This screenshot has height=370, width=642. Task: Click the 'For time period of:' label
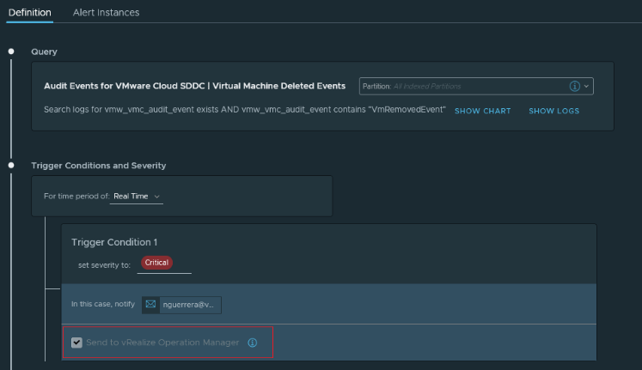76,197
